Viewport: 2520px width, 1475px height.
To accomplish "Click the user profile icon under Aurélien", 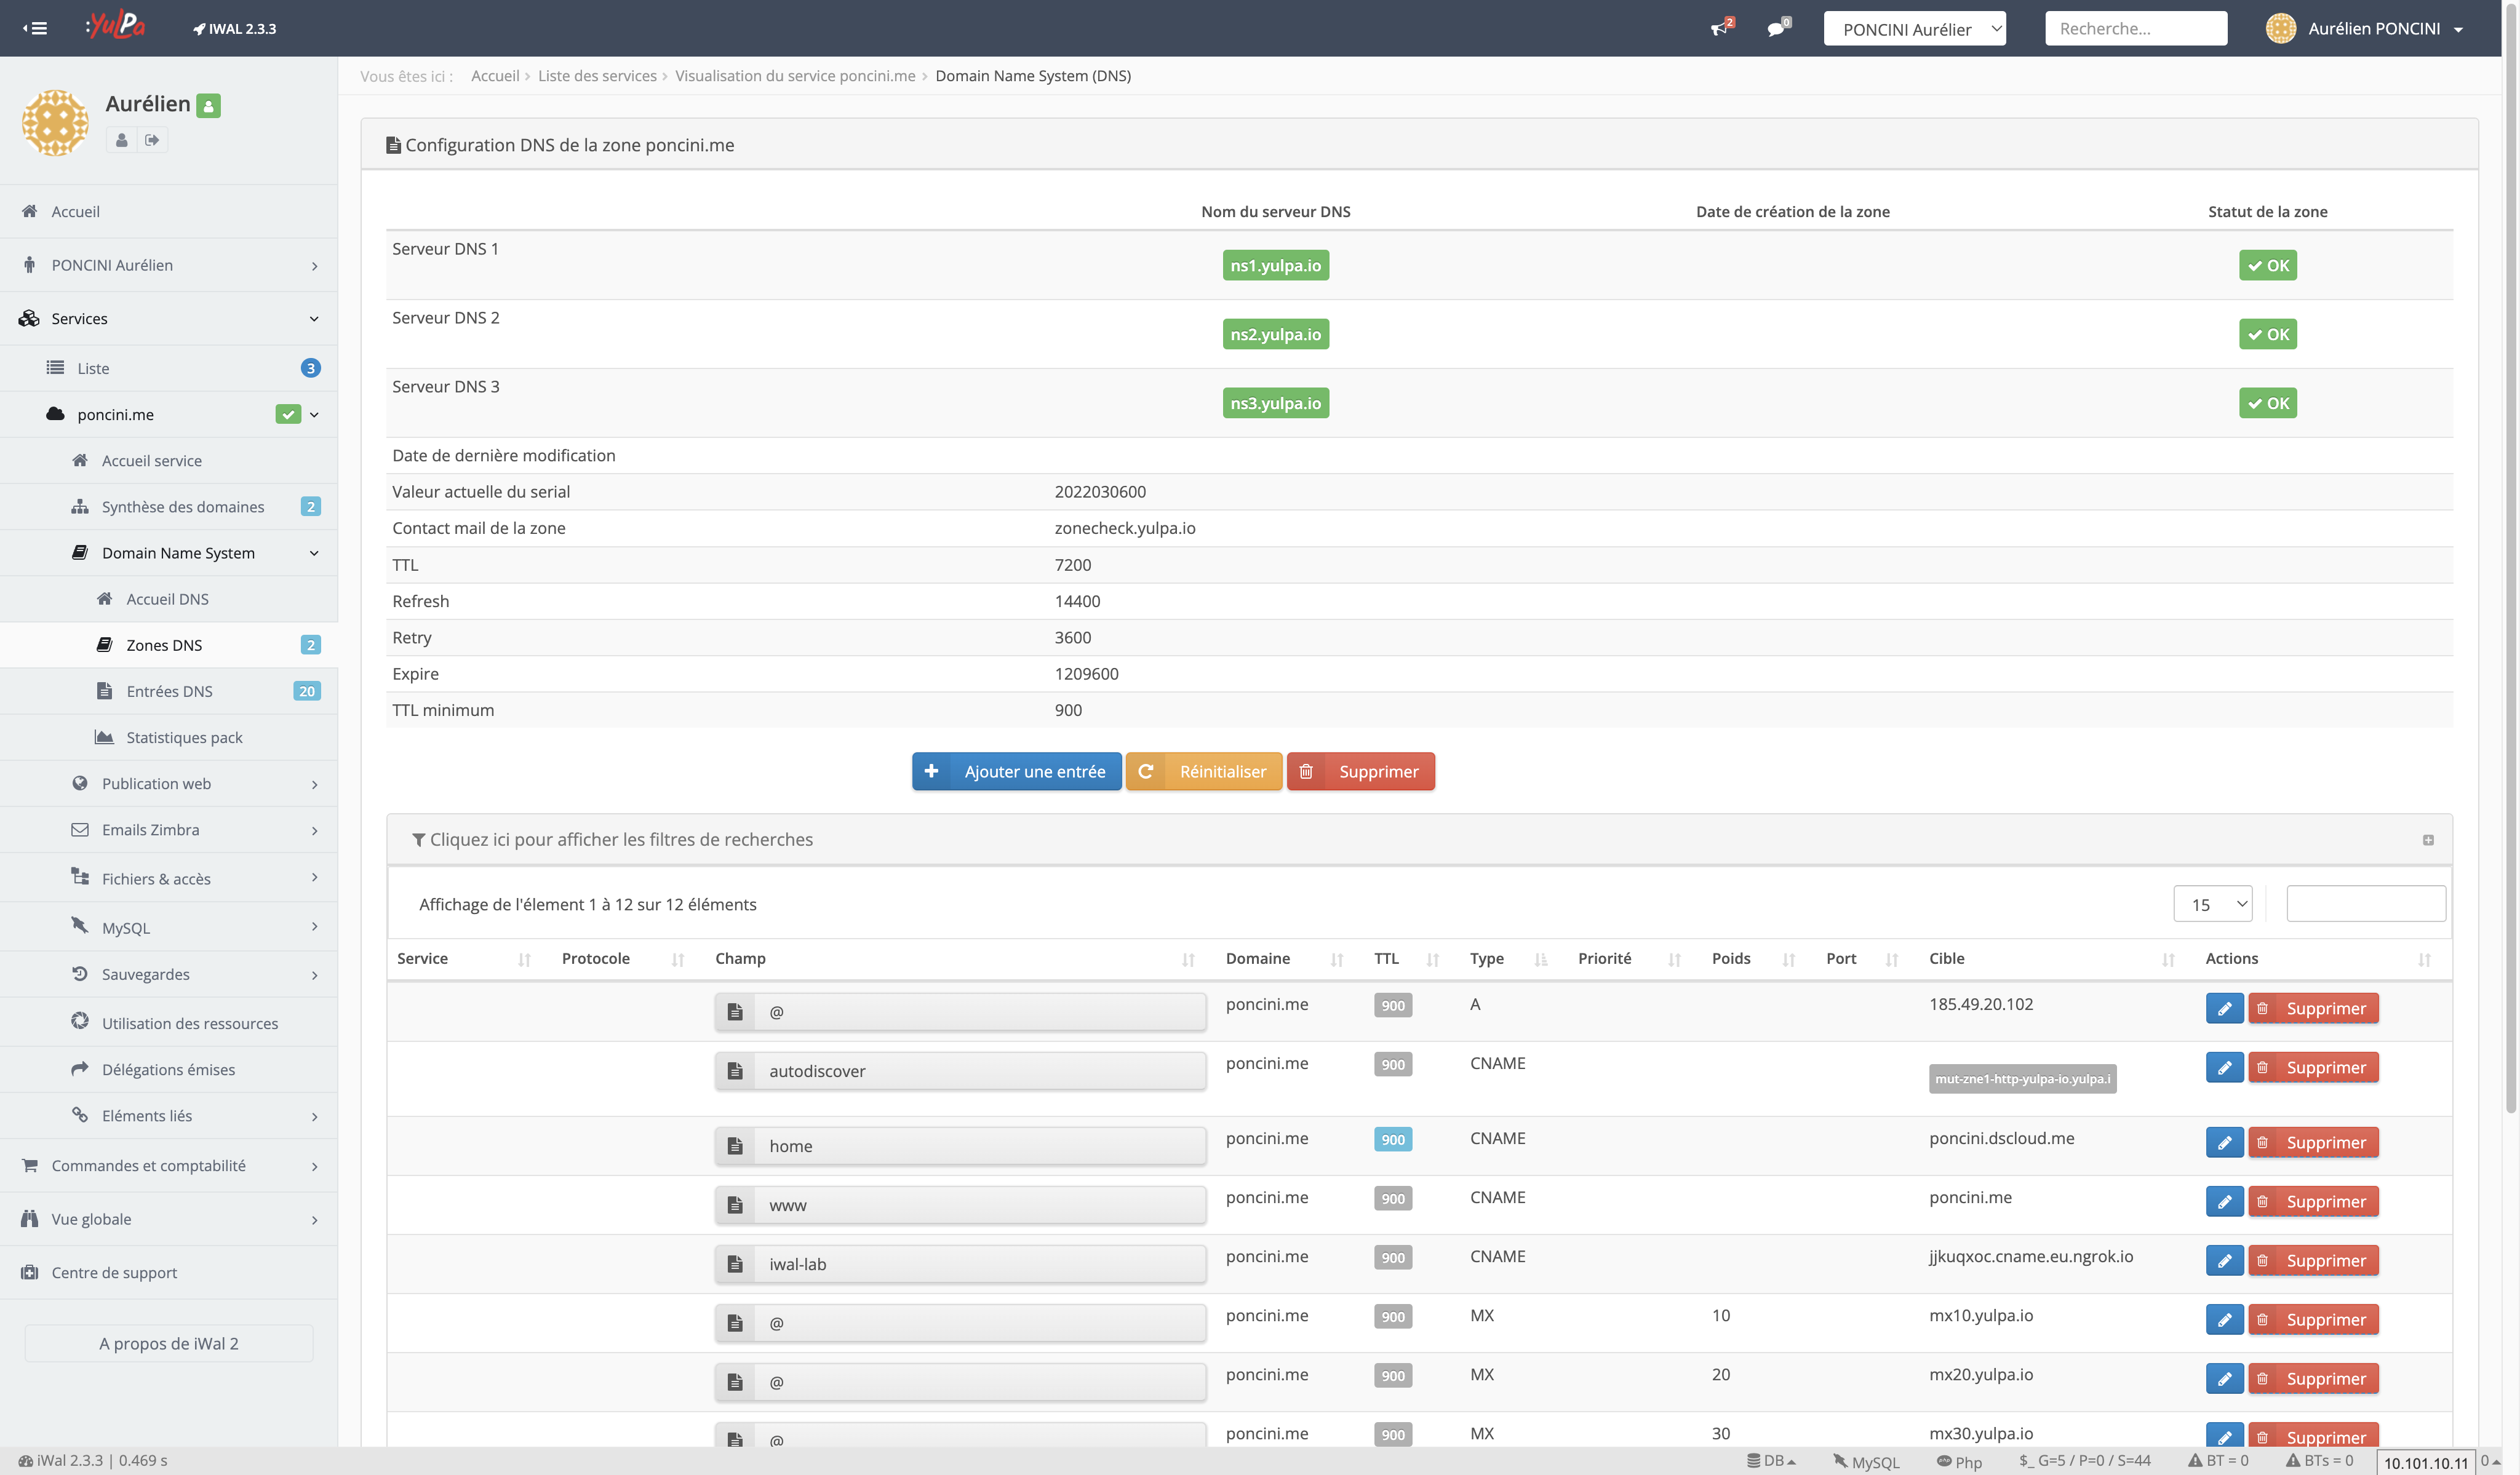I will point(122,140).
